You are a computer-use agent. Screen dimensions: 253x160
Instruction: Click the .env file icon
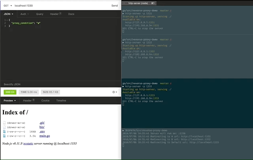[4, 132]
